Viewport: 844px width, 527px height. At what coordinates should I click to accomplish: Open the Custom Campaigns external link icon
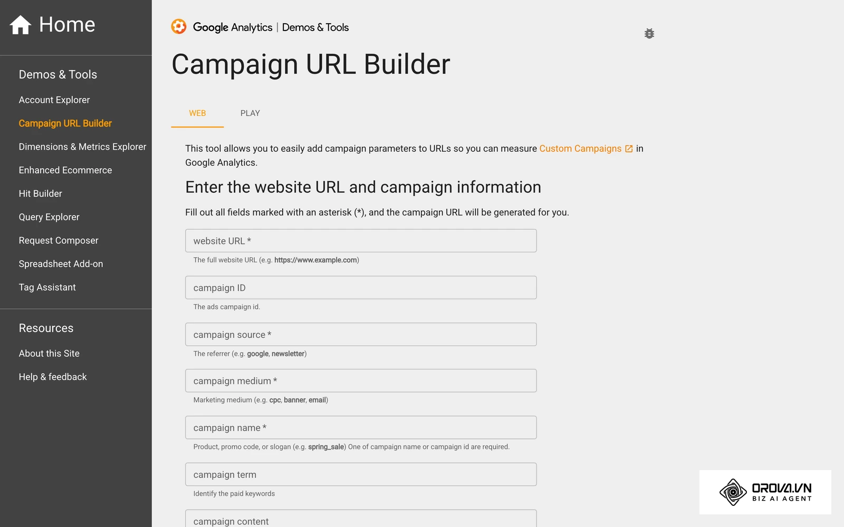pos(629,149)
